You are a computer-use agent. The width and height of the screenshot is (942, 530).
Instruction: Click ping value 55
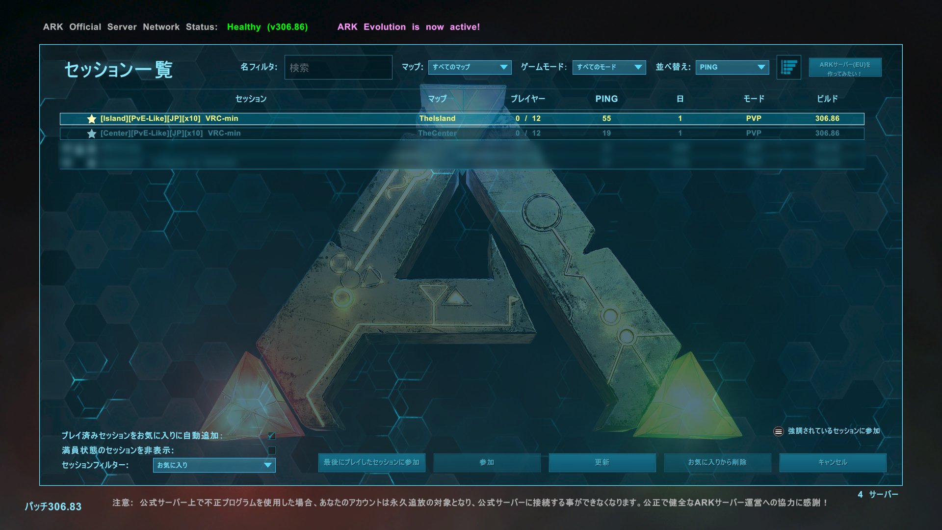coord(606,119)
